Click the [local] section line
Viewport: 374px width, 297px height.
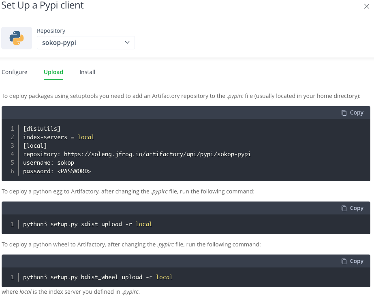tap(35, 146)
